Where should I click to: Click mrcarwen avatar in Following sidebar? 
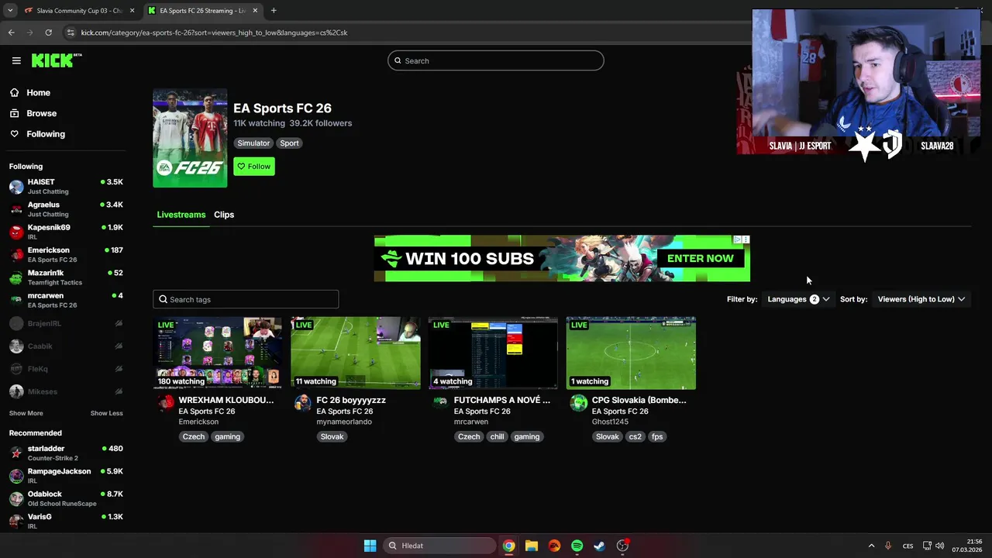tap(16, 300)
